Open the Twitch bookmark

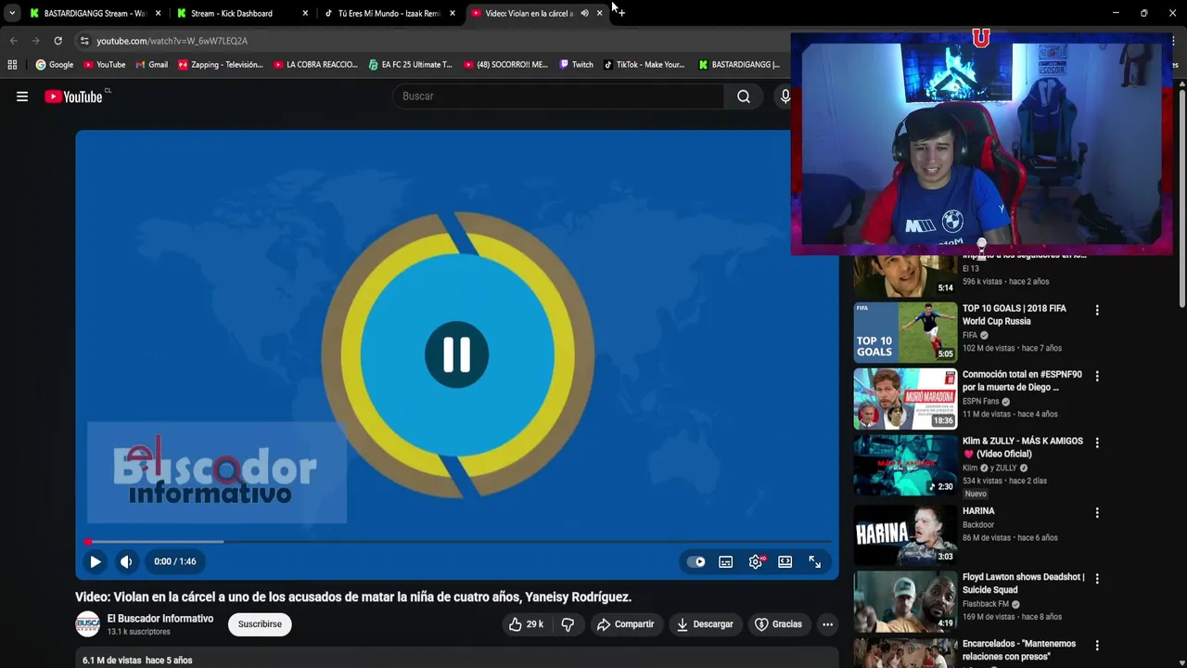[576, 65]
